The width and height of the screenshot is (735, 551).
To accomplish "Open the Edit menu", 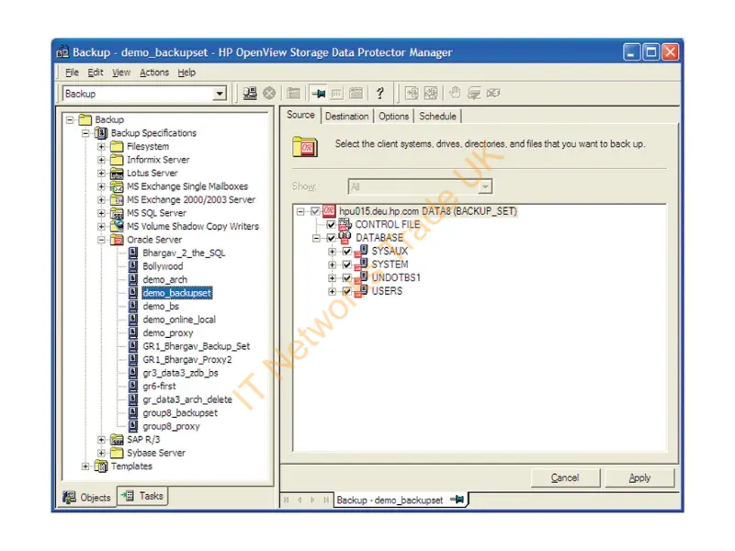I will [96, 73].
